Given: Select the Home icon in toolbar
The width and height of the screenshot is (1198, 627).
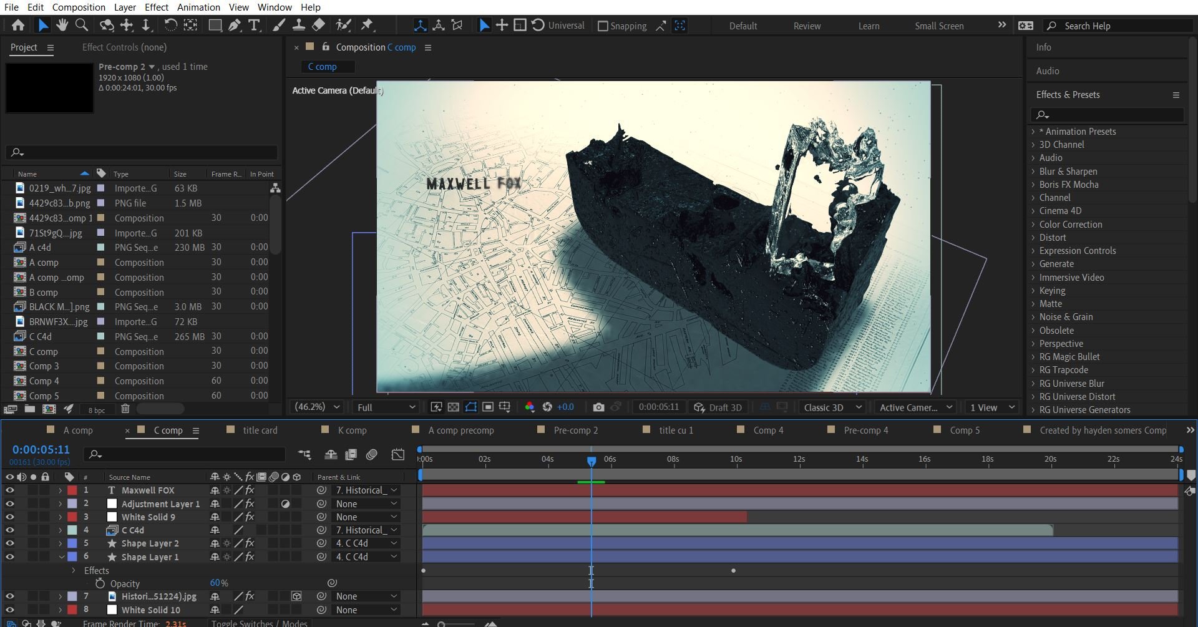Looking at the screenshot, I should coord(18,26).
